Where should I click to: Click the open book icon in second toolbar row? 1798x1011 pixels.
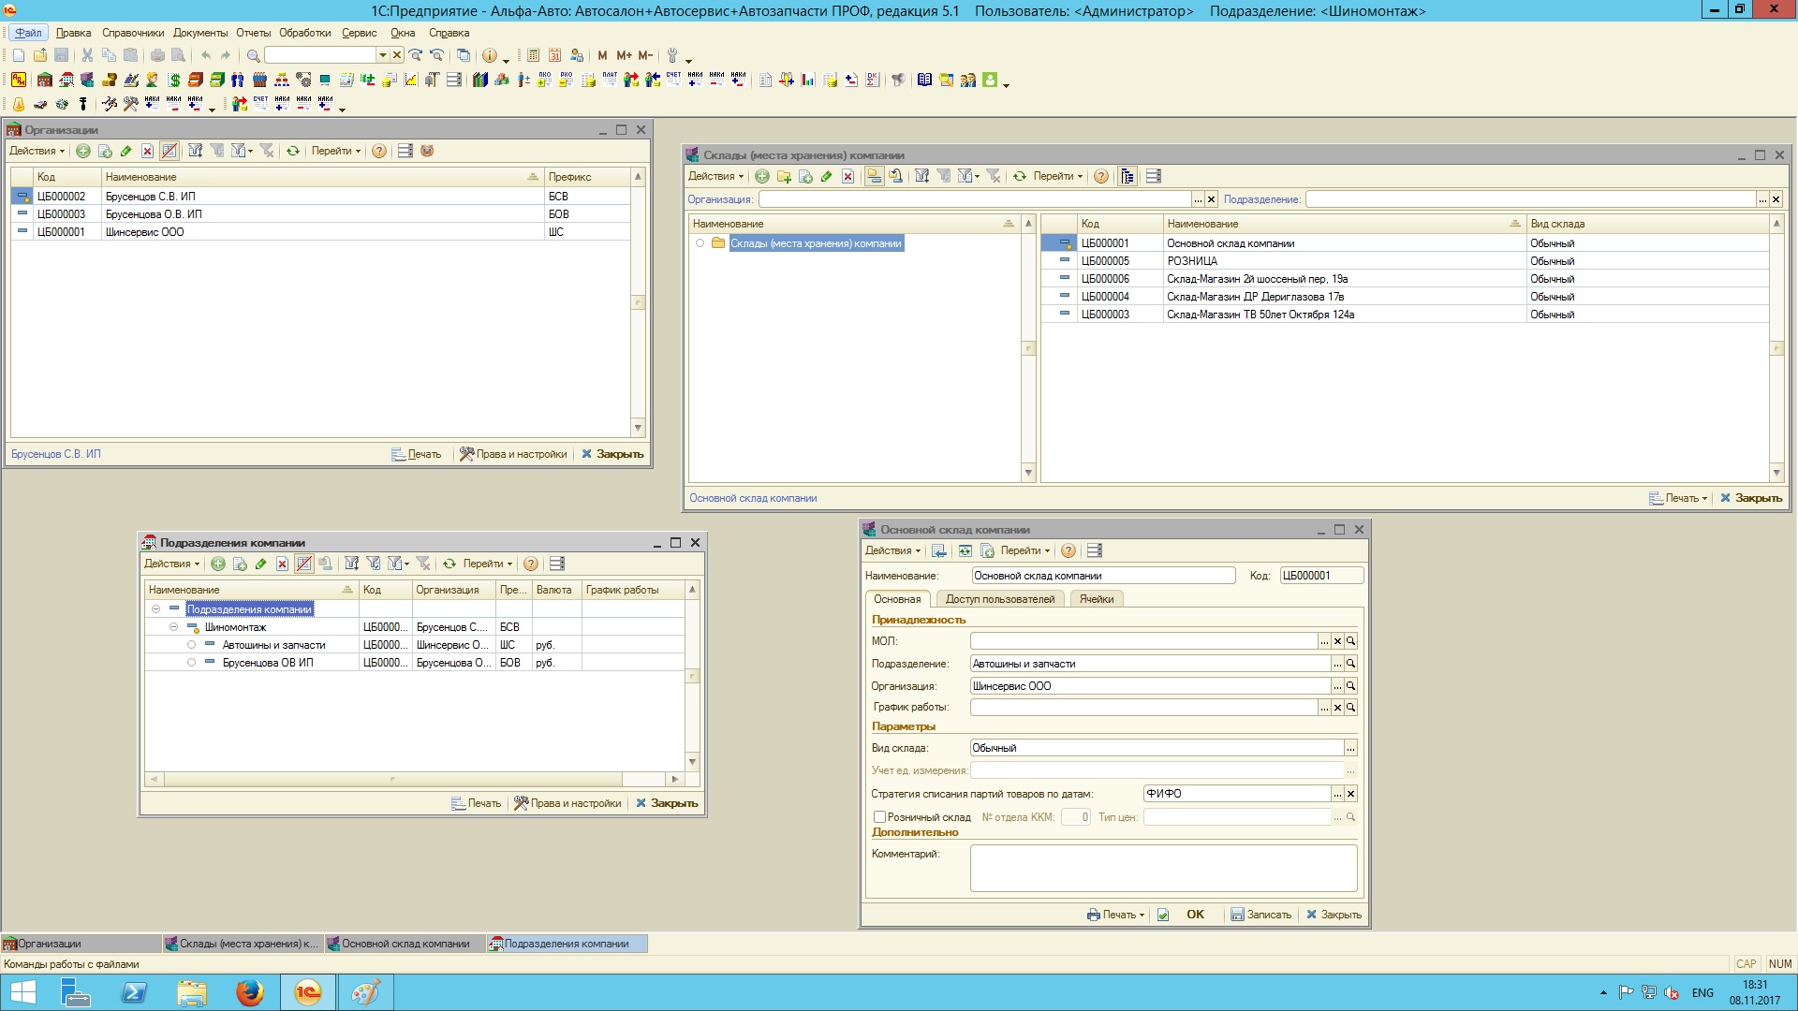[x=924, y=81]
